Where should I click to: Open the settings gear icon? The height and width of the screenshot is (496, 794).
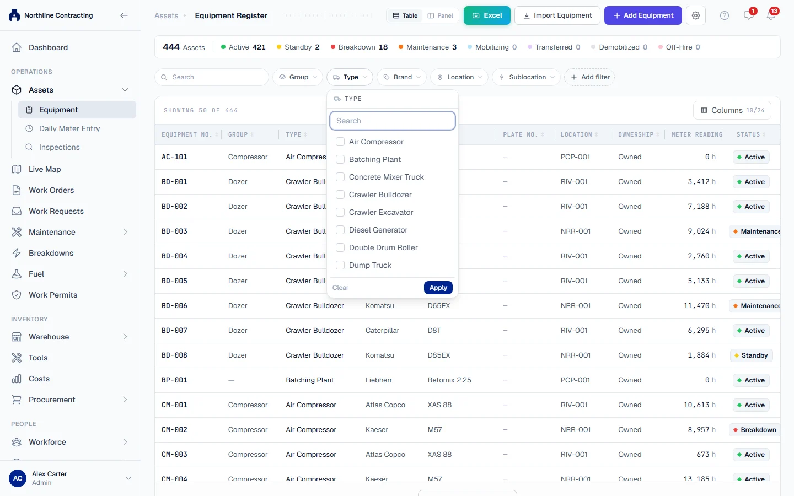[x=696, y=15]
